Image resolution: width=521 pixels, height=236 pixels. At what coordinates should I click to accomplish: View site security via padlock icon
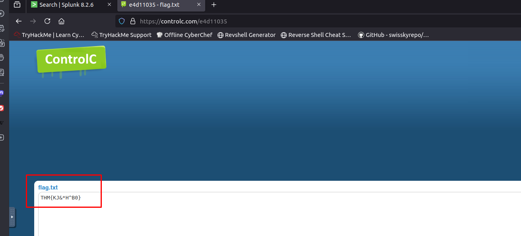[x=133, y=21]
